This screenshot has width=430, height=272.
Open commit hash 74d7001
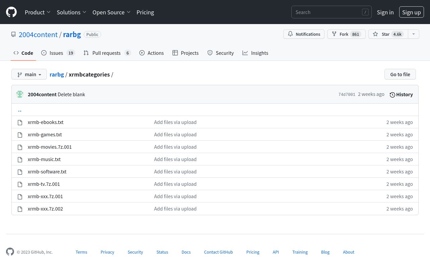coord(347,95)
